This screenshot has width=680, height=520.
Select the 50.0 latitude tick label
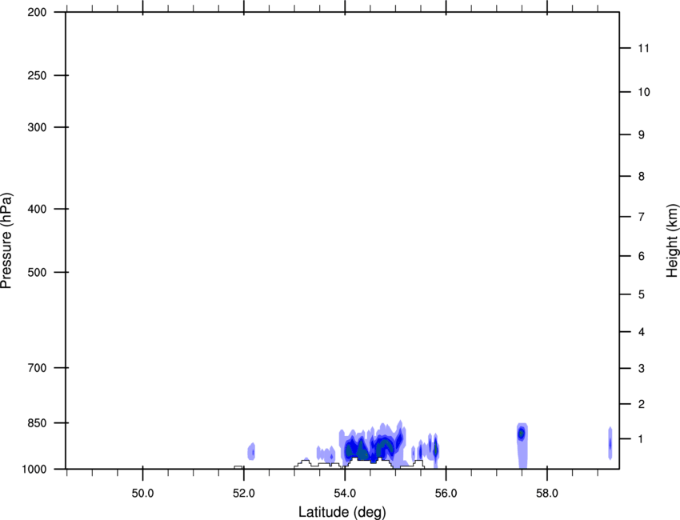[142, 490]
